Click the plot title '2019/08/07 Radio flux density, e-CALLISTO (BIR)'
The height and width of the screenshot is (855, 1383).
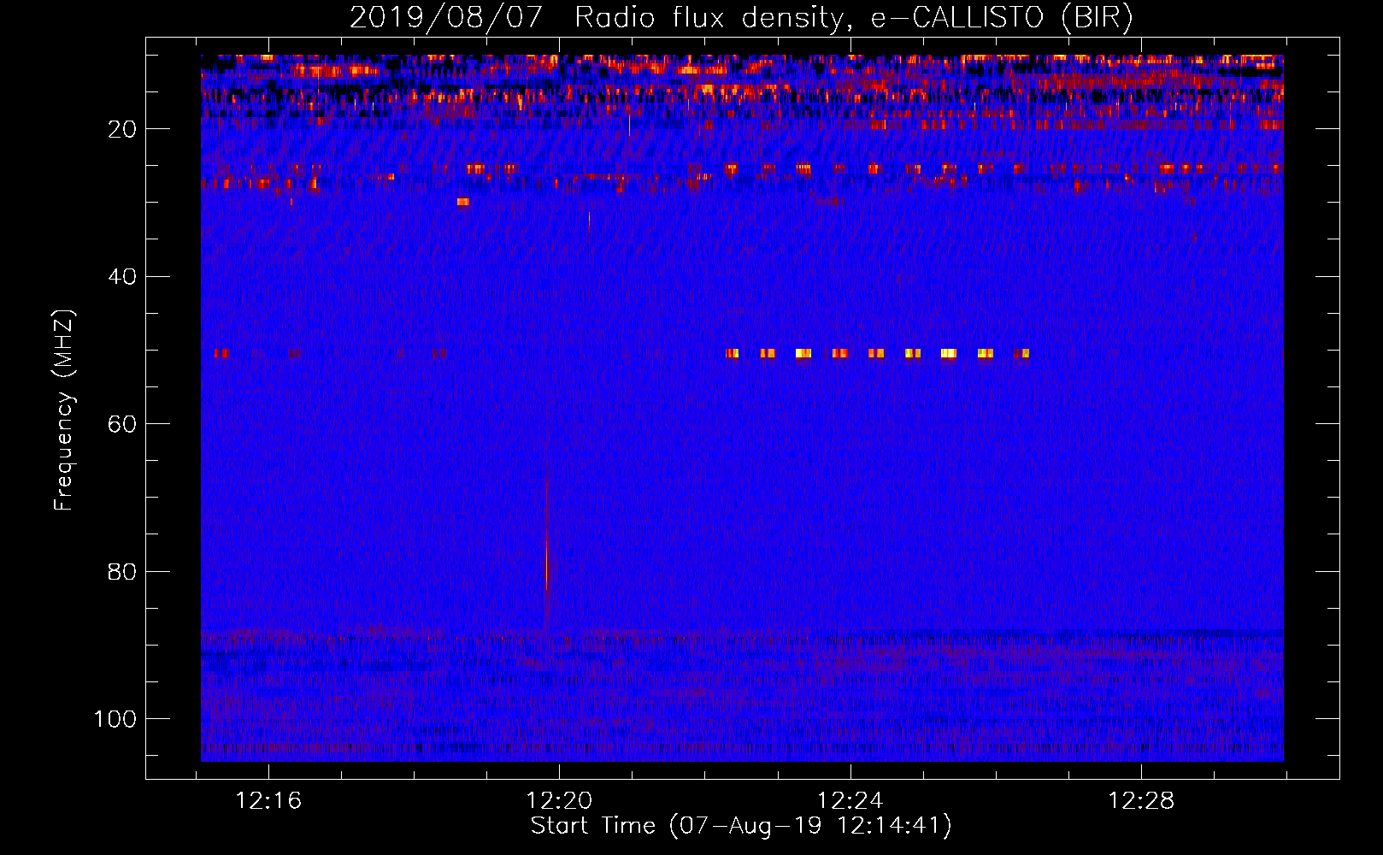click(x=741, y=17)
